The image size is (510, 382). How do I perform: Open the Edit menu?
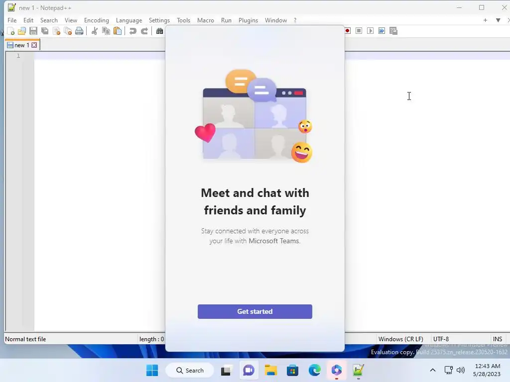point(28,20)
